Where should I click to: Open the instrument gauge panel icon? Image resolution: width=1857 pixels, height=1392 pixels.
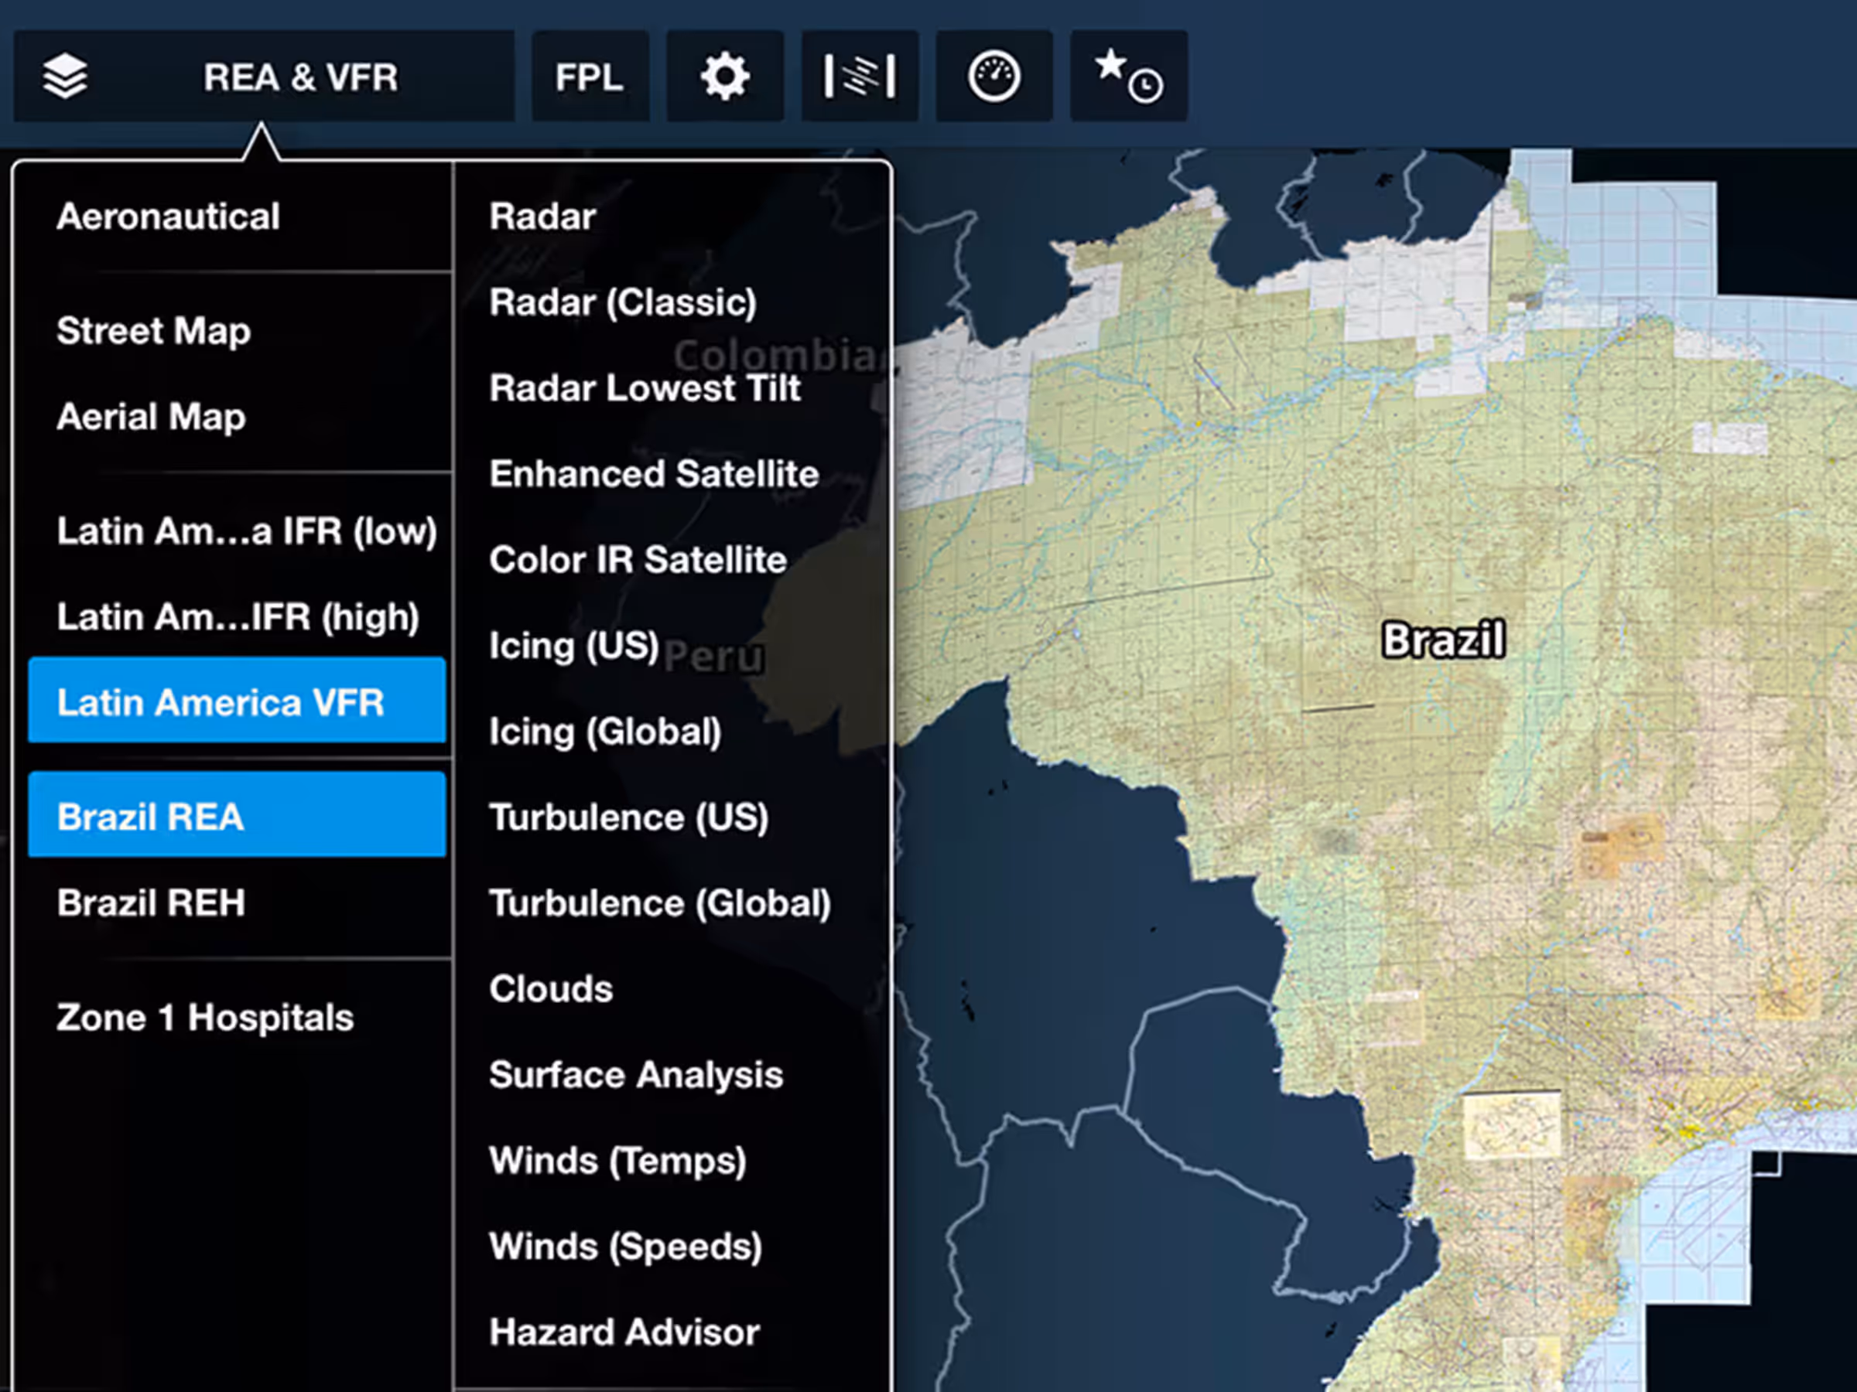(x=994, y=77)
